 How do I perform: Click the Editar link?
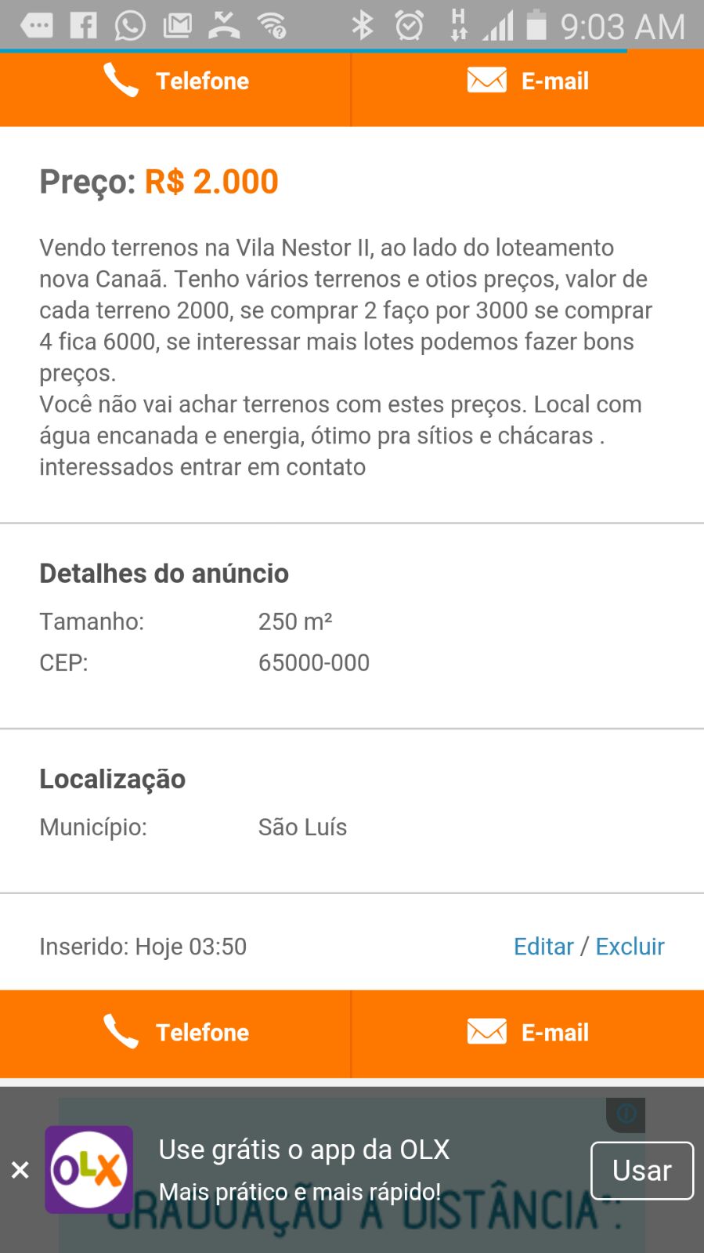[543, 947]
